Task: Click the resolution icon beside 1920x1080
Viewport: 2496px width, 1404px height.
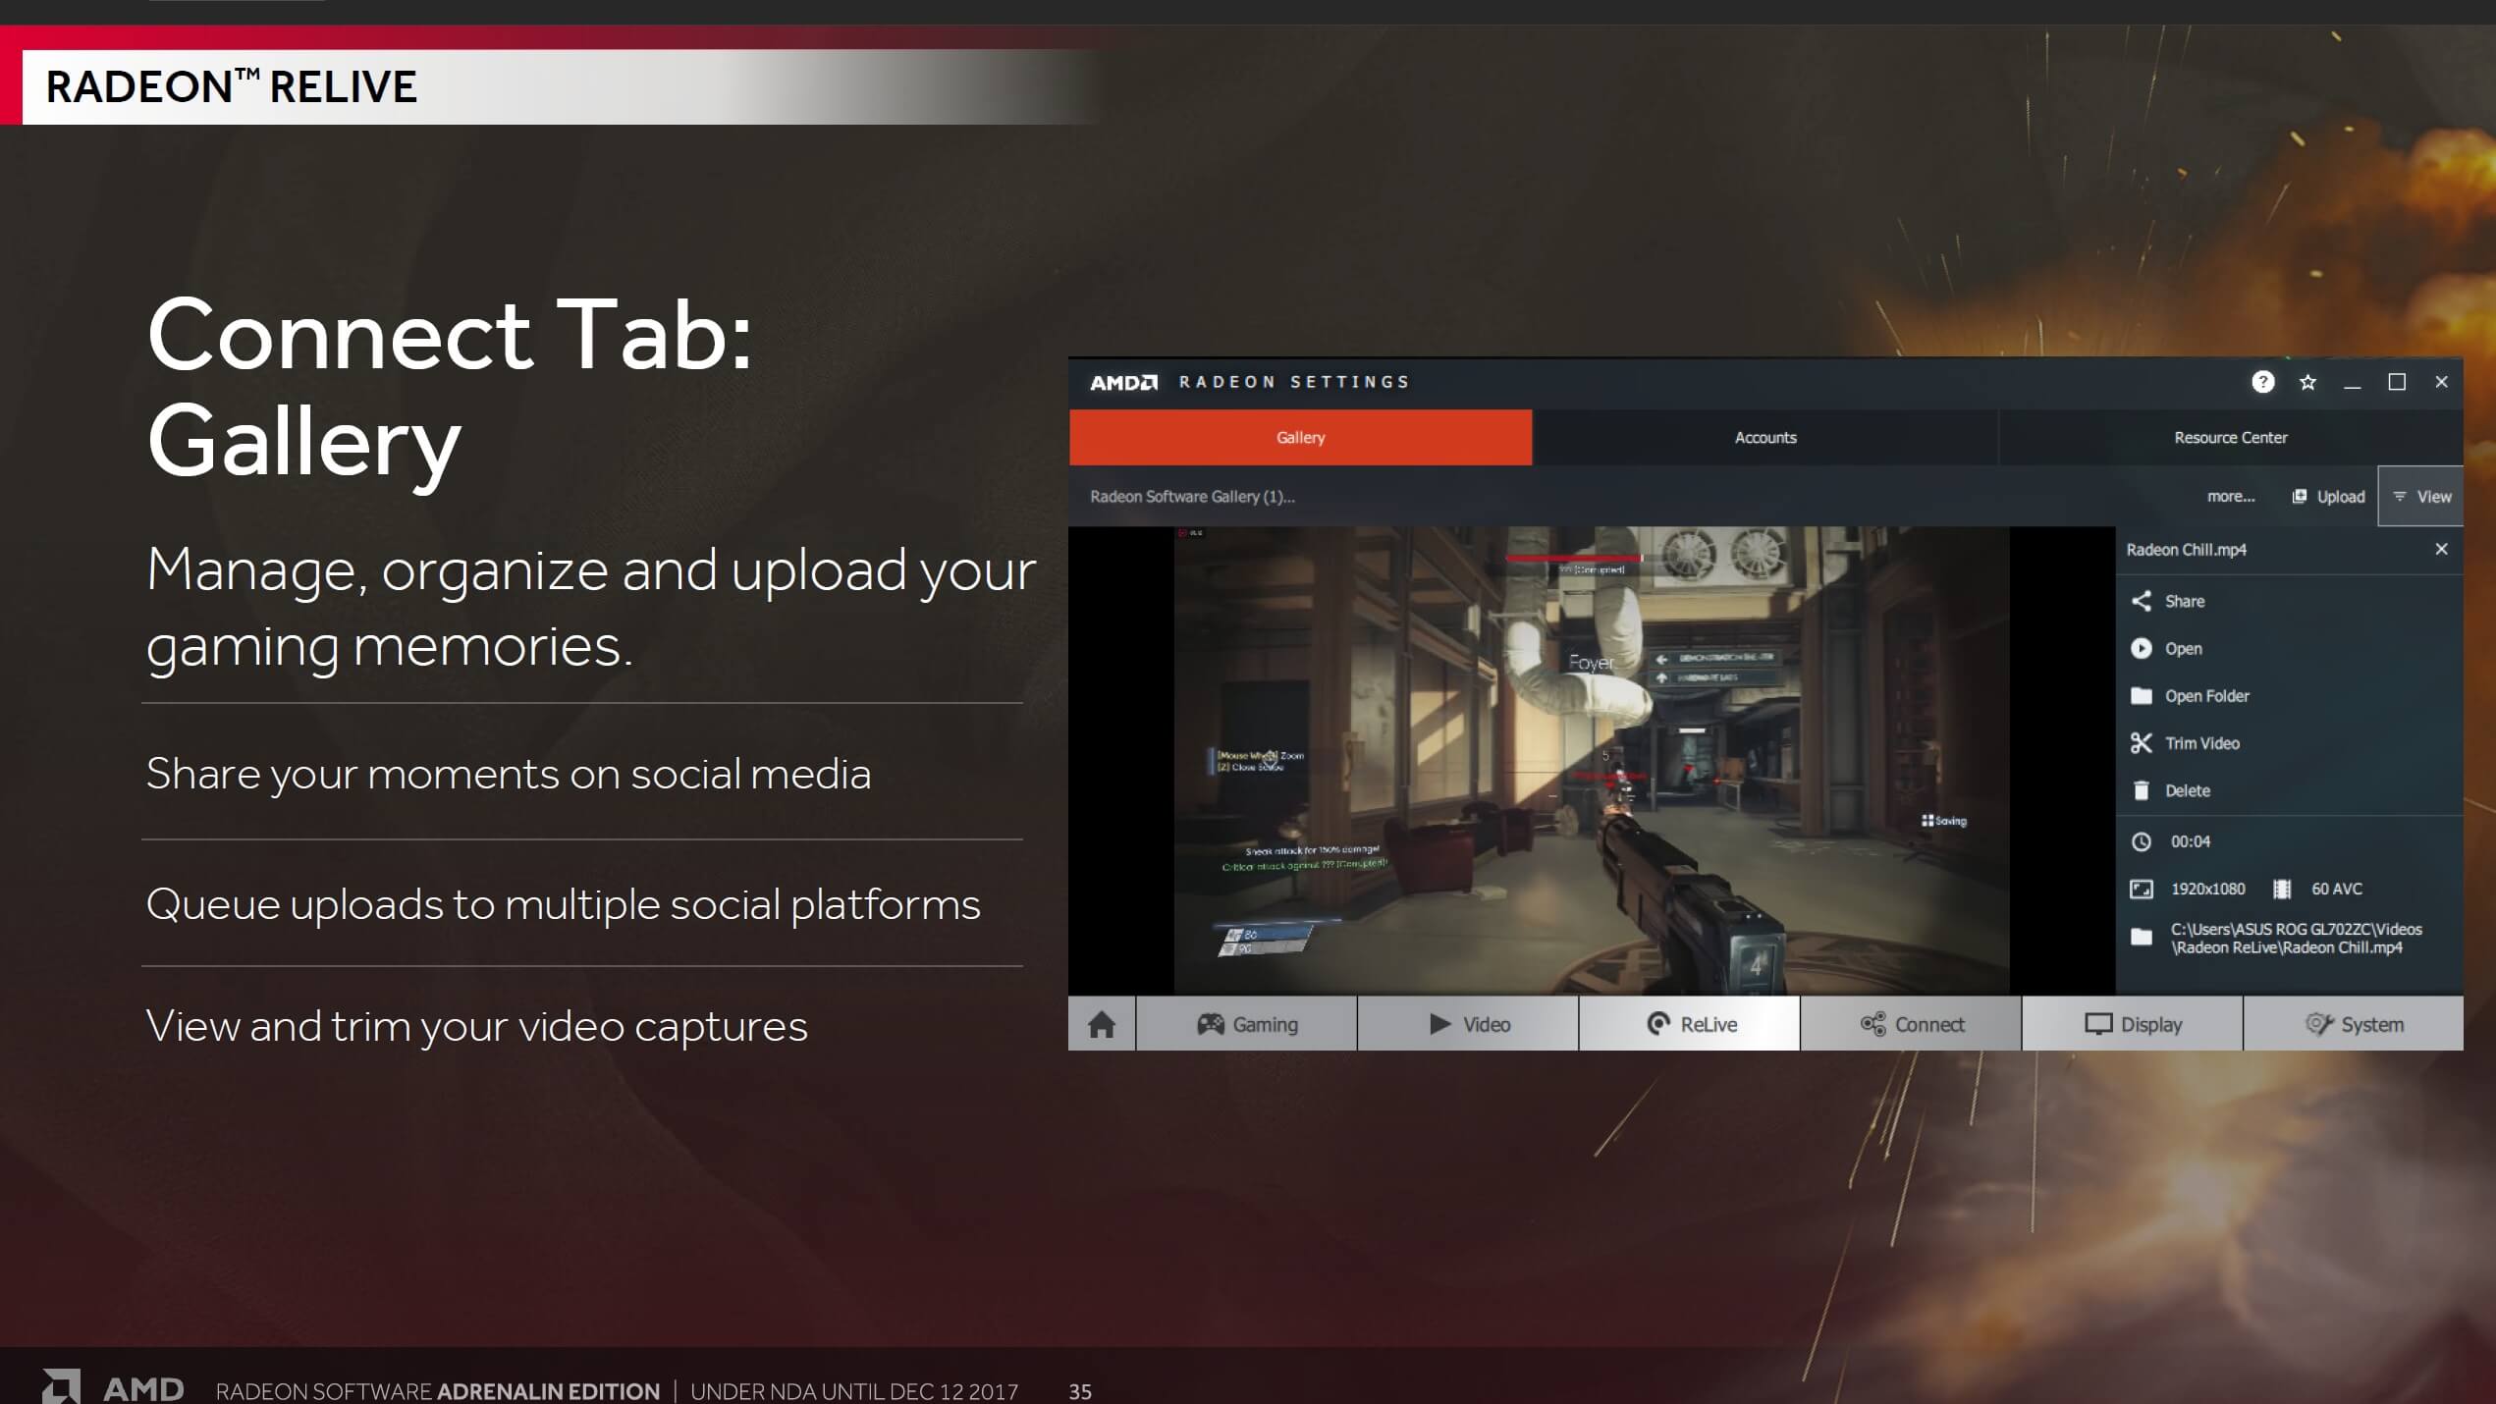Action: pyautogui.click(x=2141, y=889)
